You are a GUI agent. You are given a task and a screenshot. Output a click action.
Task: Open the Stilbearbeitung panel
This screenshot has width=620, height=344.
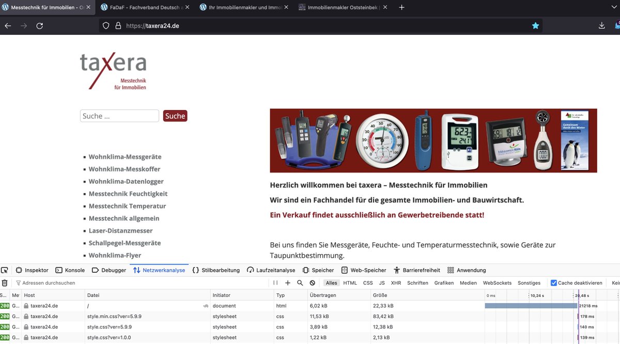(216, 270)
